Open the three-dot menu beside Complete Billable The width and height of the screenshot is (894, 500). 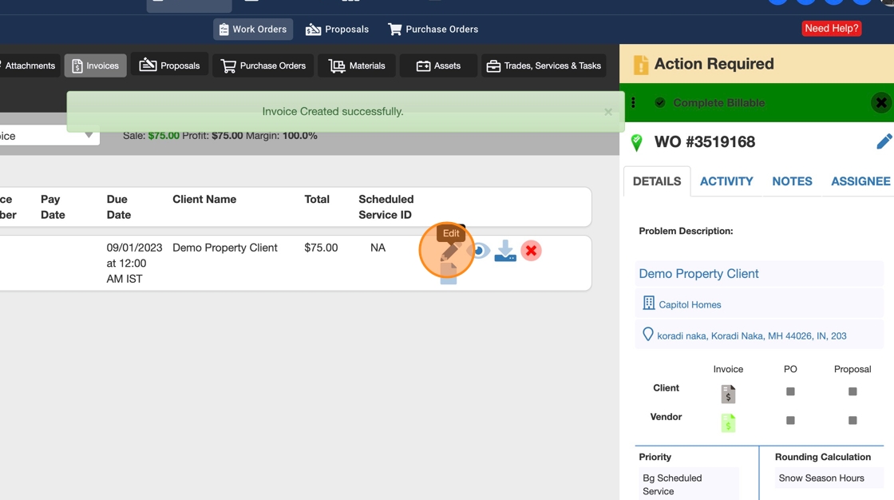[x=634, y=103]
